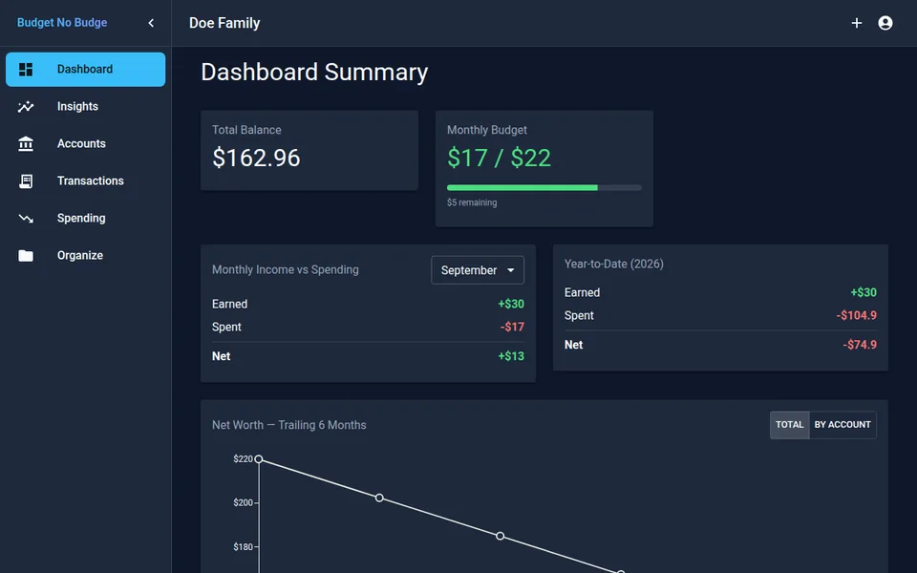This screenshot has width=917, height=573.
Task: Click the chart data point near $185
Action: click(500, 536)
